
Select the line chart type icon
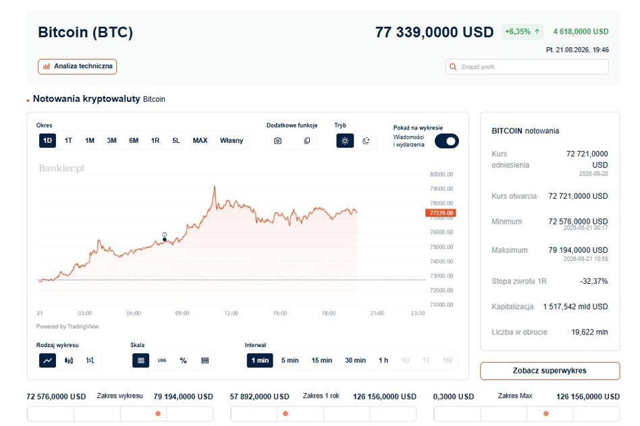click(47, 361)
